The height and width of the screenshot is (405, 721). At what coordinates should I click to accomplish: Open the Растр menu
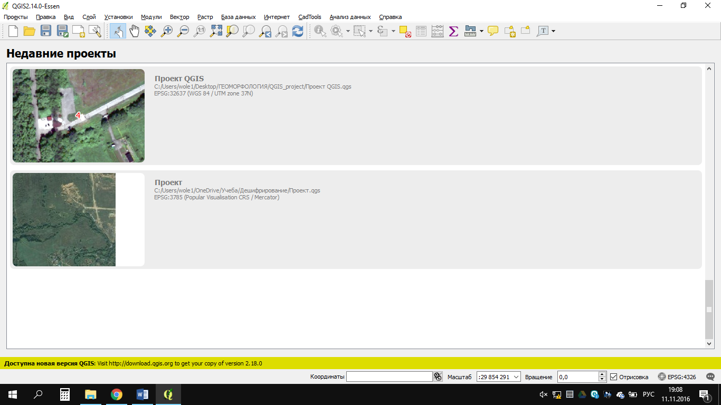pos(205,17)
